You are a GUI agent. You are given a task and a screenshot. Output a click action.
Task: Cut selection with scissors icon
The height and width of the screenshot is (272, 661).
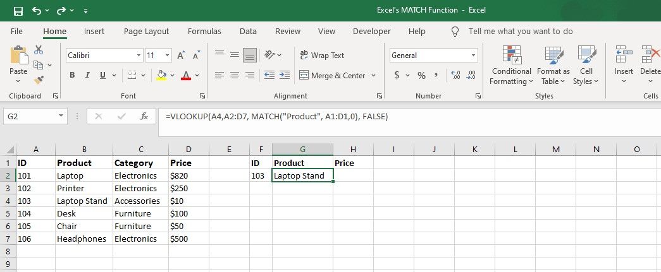[39, 50]
